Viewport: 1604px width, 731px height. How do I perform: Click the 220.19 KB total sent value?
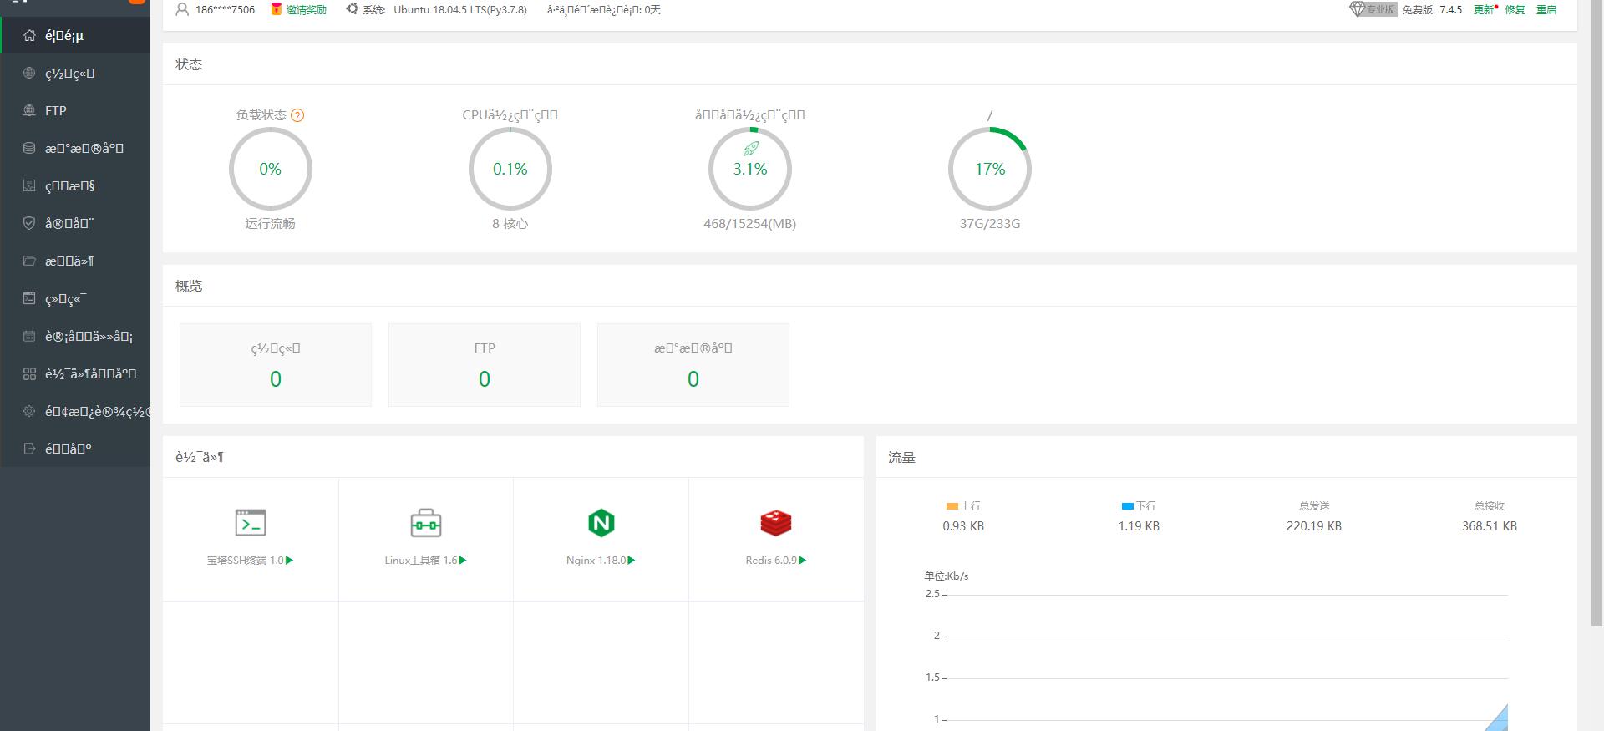point(1314,526)
